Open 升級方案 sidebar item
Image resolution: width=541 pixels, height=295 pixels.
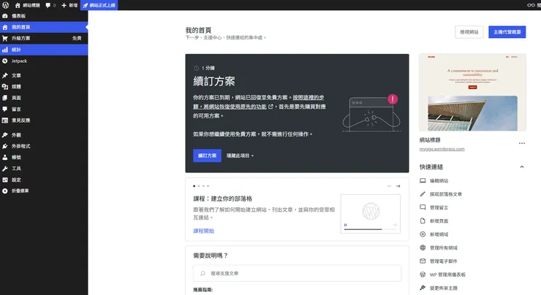[44, 38]
